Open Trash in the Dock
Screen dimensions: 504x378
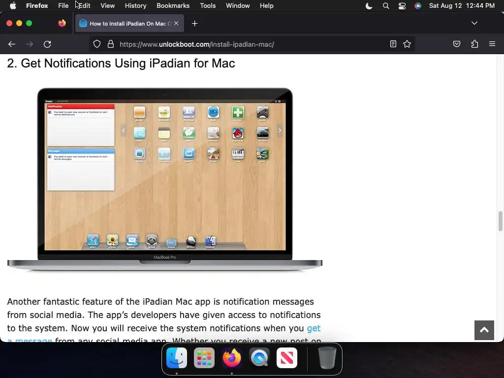(327, 358)
